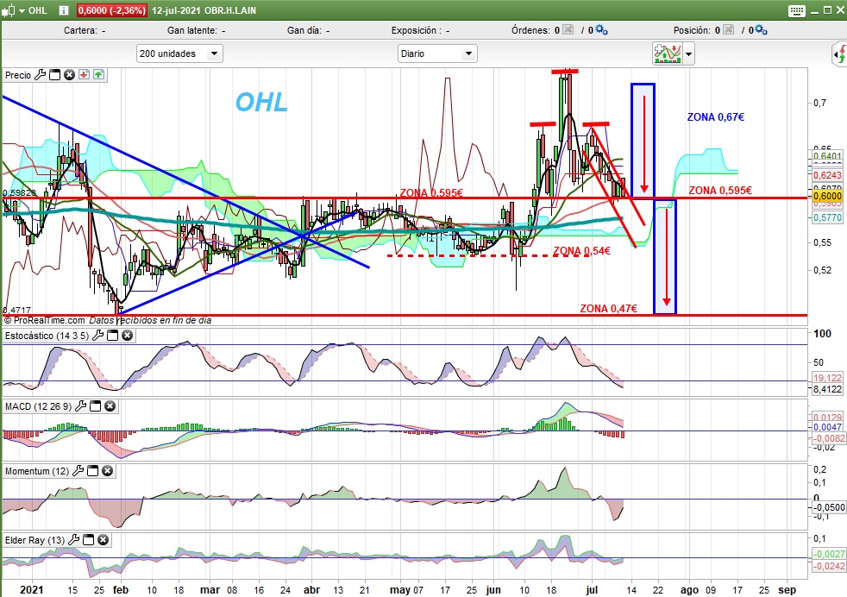This screenshot has height=597, width=847.
Task: Click the Exposición label
Action: click(420, 30)
